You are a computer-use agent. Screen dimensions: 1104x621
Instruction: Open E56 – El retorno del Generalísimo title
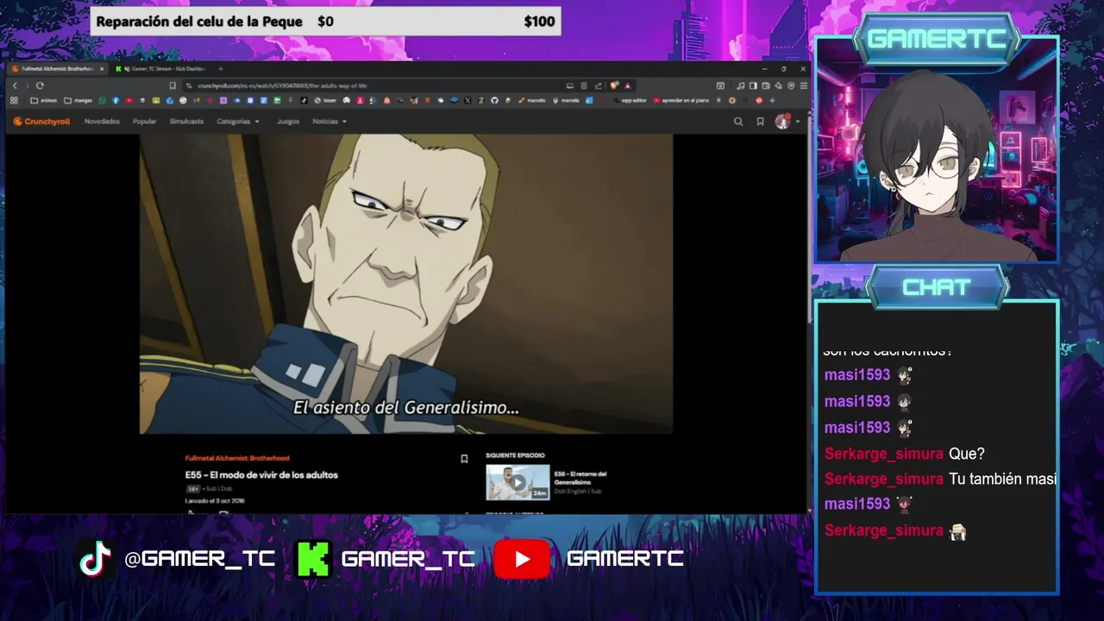pyautogui.click(x=580, y=478)
